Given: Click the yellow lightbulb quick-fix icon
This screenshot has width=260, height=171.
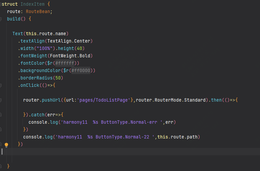Looking at the screenshot, I should point(6,145).
